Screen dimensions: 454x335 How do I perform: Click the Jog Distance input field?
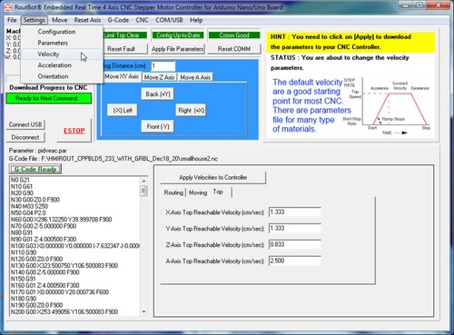pos(163,66)
